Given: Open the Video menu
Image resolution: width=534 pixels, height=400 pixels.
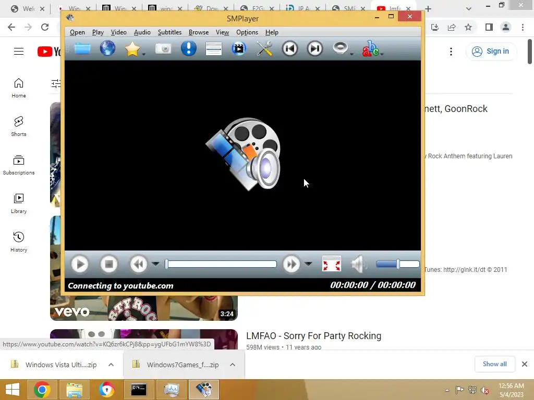Looking at the screenshot, I should click(x=118, y=32).
